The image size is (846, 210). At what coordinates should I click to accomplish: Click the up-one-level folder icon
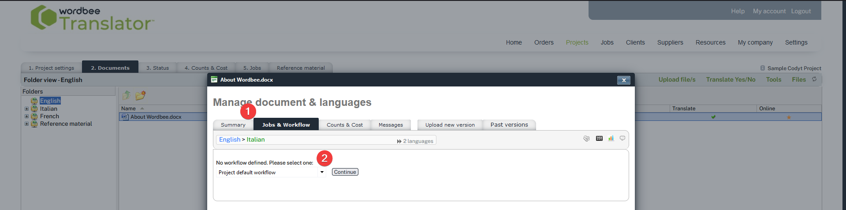click(127, 95)
